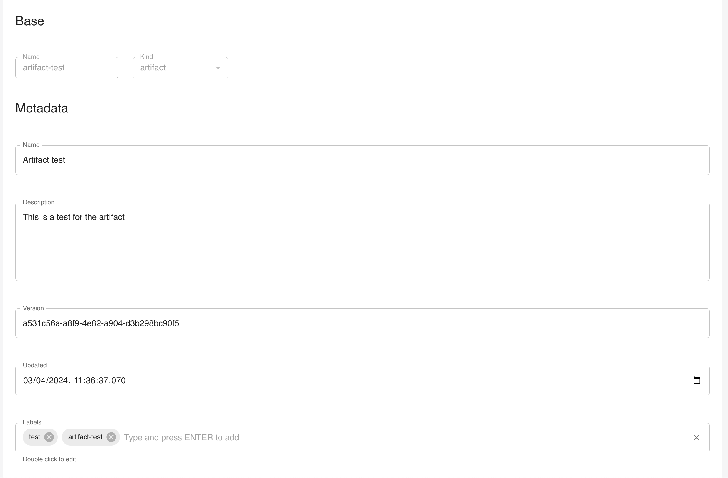Remove the 'test' label tag

coord(49,437)
